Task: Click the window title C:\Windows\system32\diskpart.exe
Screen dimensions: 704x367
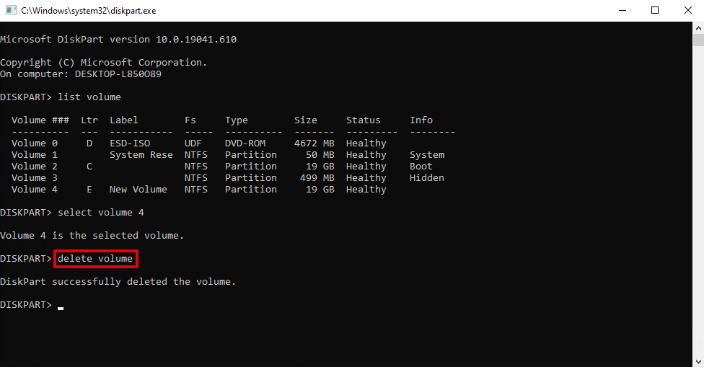Action: click(x=89, y=11)
